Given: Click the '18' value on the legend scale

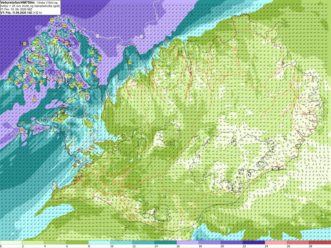Looking at the screenshot, I should coord(200,246).
